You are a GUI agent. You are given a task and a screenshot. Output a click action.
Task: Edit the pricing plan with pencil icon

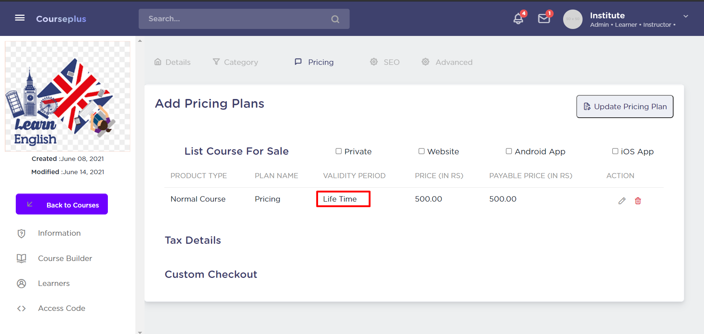pyautogui.click(x=622, y=201)
